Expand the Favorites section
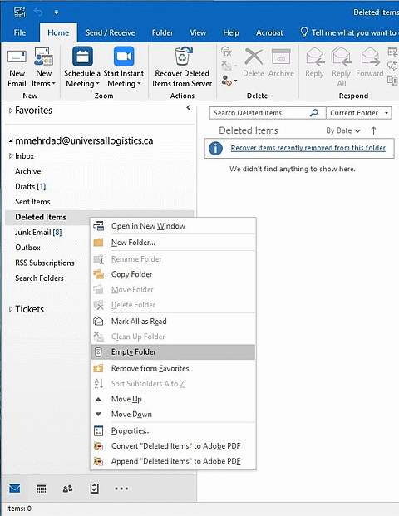The image size is (399, 516). (11, 111)
